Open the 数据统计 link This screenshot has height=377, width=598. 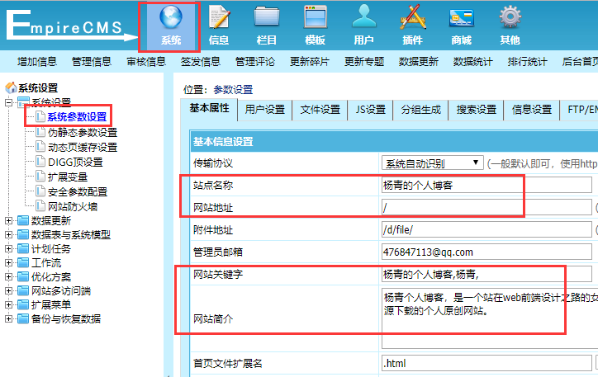pos(473,61)
